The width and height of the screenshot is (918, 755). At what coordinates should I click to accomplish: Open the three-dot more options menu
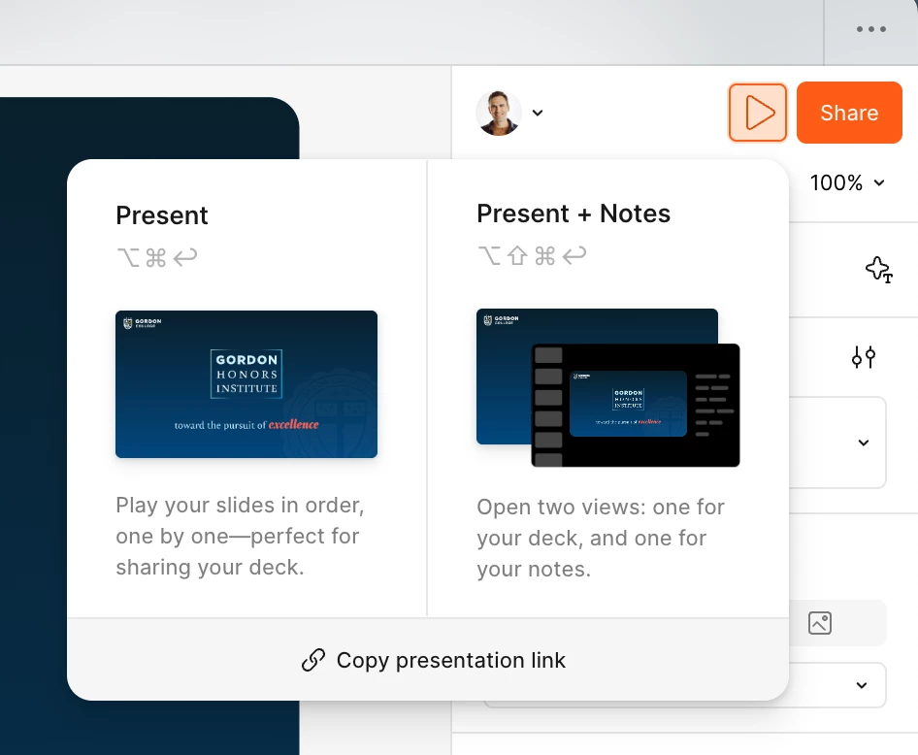[x=870, y=29]
